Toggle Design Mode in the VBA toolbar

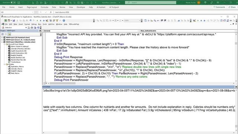pyautogui.click(x=47, y=20)
